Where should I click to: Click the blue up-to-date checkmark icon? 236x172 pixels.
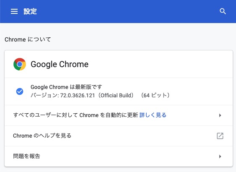[20, 91]
